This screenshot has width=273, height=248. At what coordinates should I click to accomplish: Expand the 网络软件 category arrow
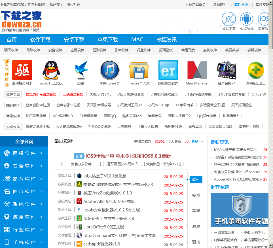[41, 153]
